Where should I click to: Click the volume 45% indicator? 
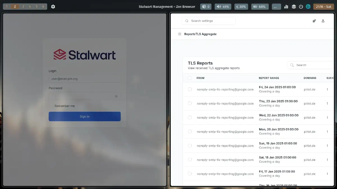pyautogui.click(x=222, y=6)
